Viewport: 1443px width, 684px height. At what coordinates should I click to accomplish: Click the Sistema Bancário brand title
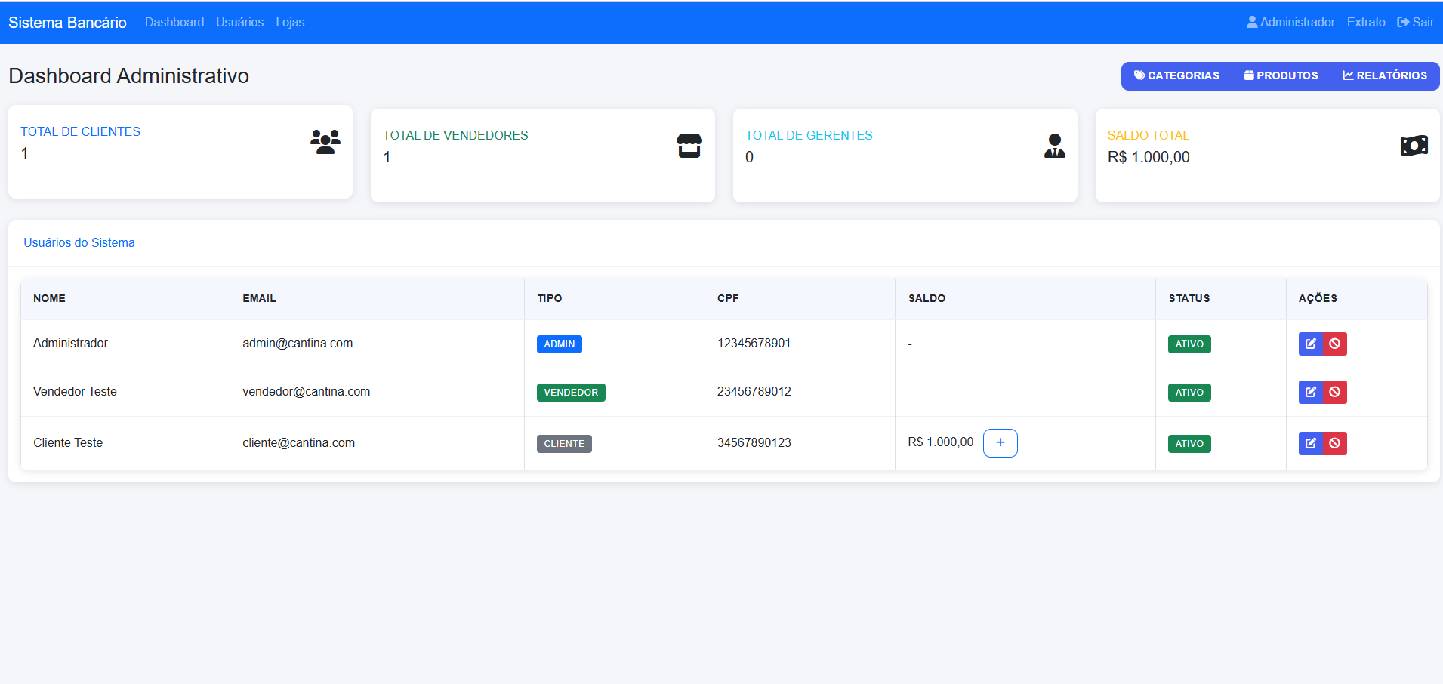tap(67, 23)
